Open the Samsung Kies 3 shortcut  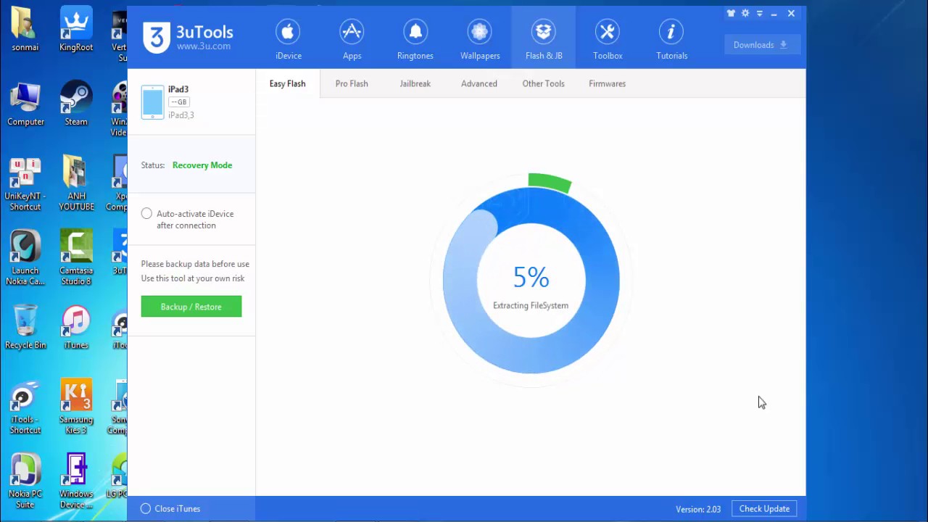(76, 407)
